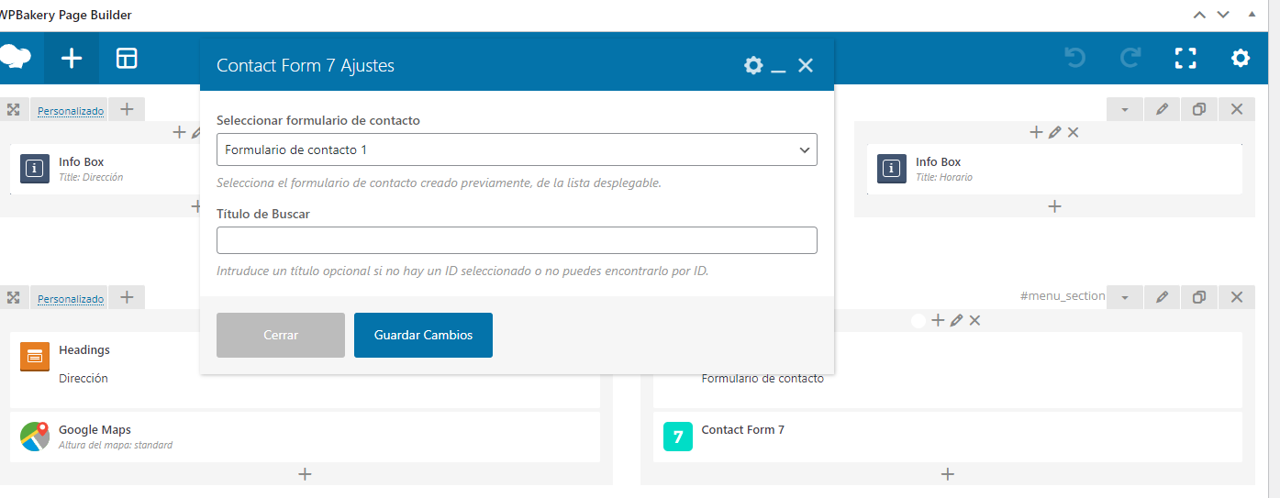Viewport: 1280px width, 498px height.
Task: Append element below the Contact Form 7 block
Action: pyautogui.click(x=948, y=474)
